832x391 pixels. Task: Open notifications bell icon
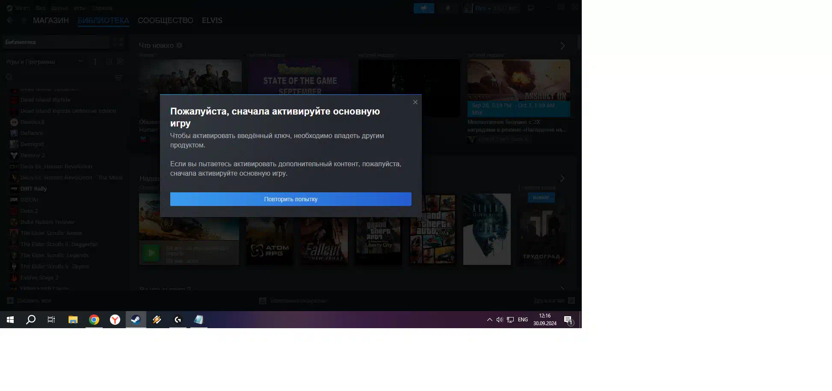448,8
